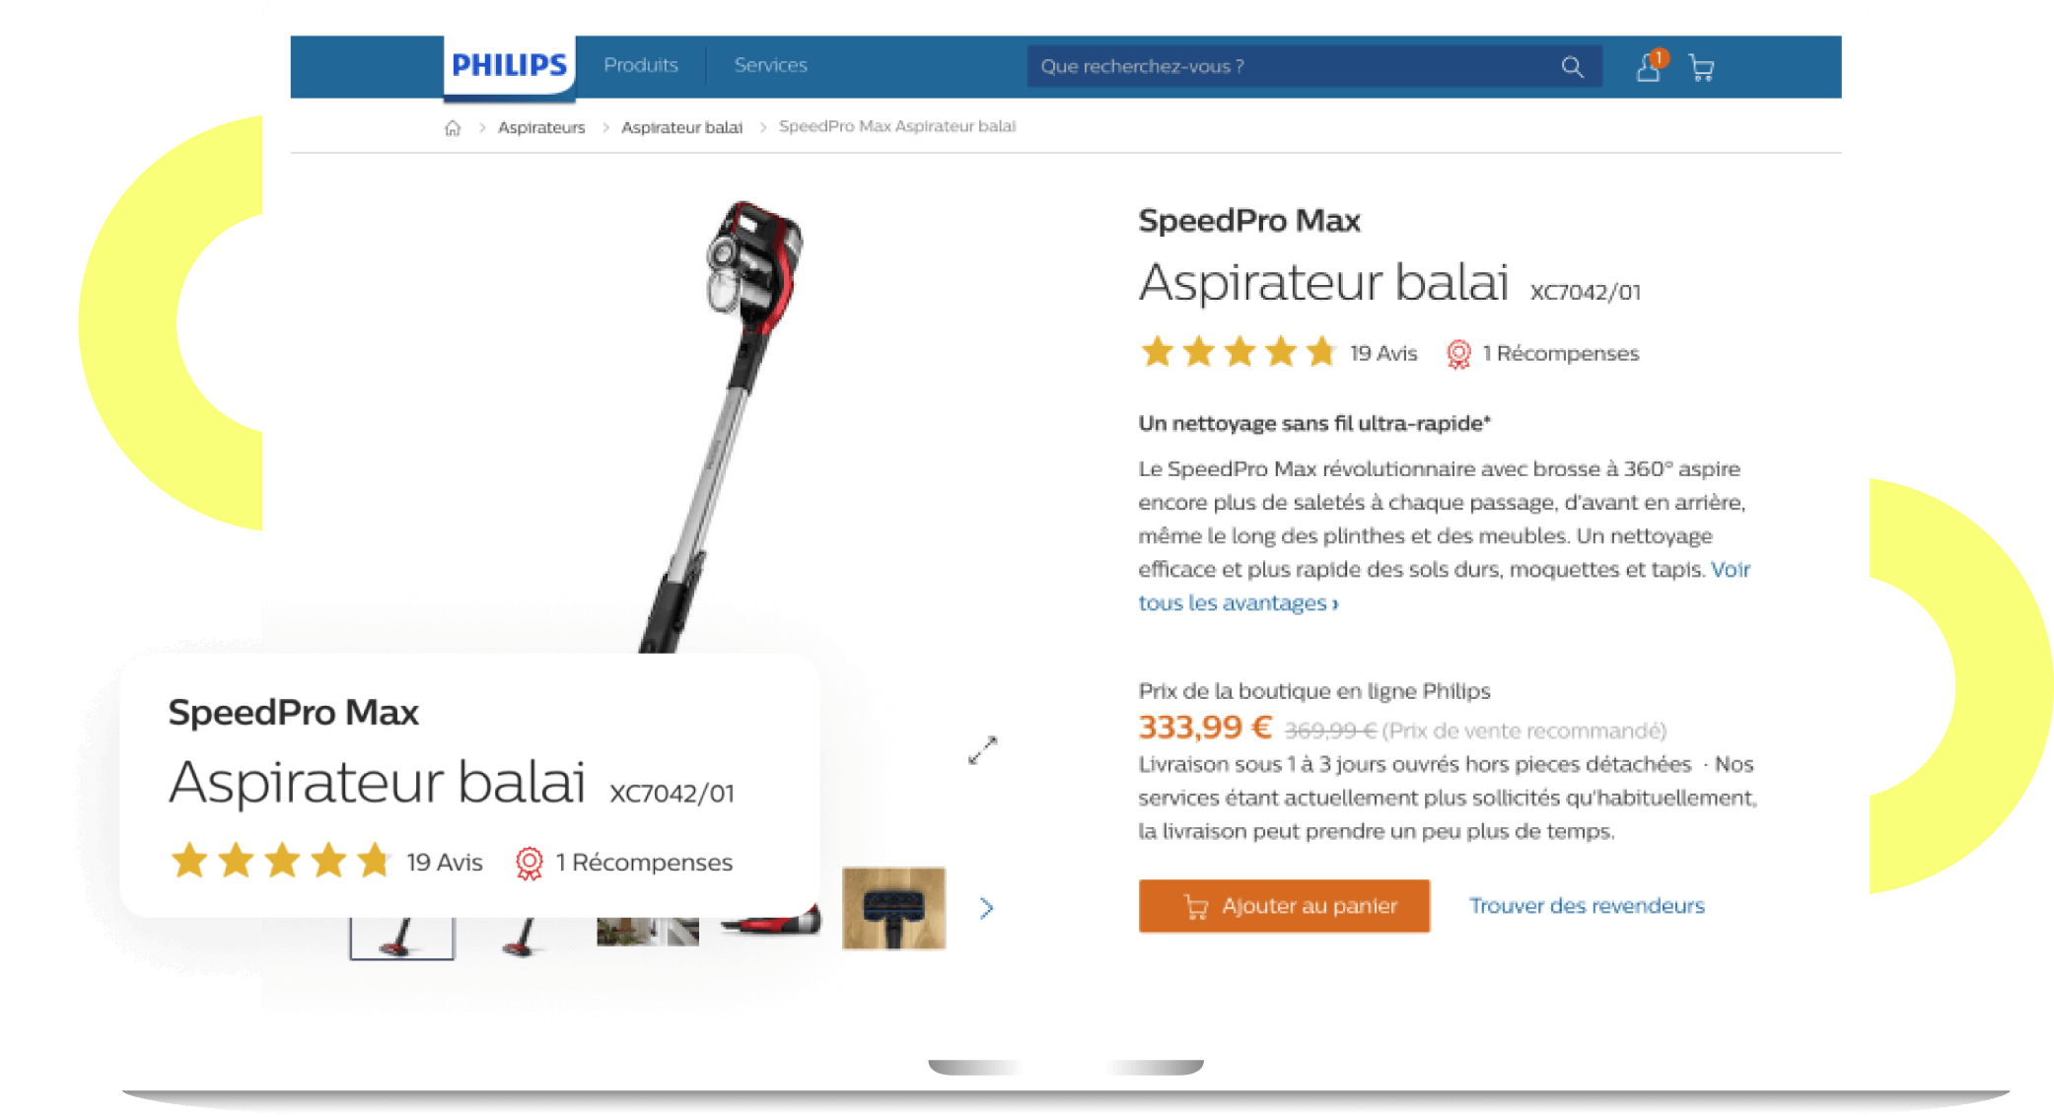Click the Philips logo
The width and height of the screenshot is (2054, 1117).
(509, 65)
